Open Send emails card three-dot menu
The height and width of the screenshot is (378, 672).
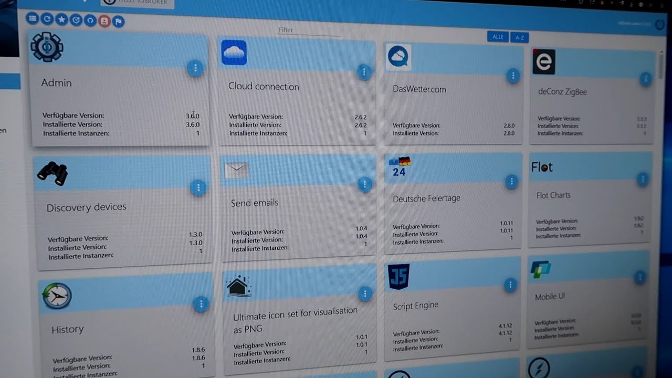[365, 184]
